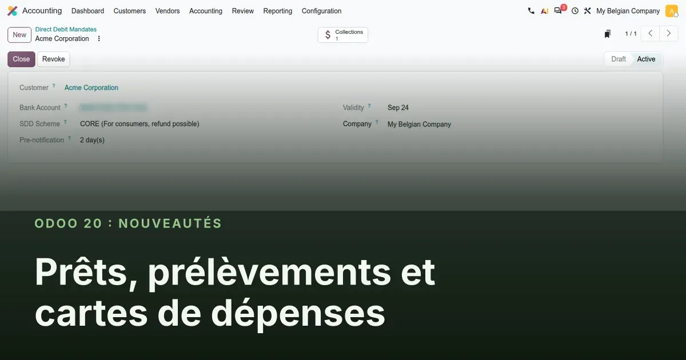Go to the previous record arrow
The height and width of the screenshot is (360, 686).
[x=650, y=34]
